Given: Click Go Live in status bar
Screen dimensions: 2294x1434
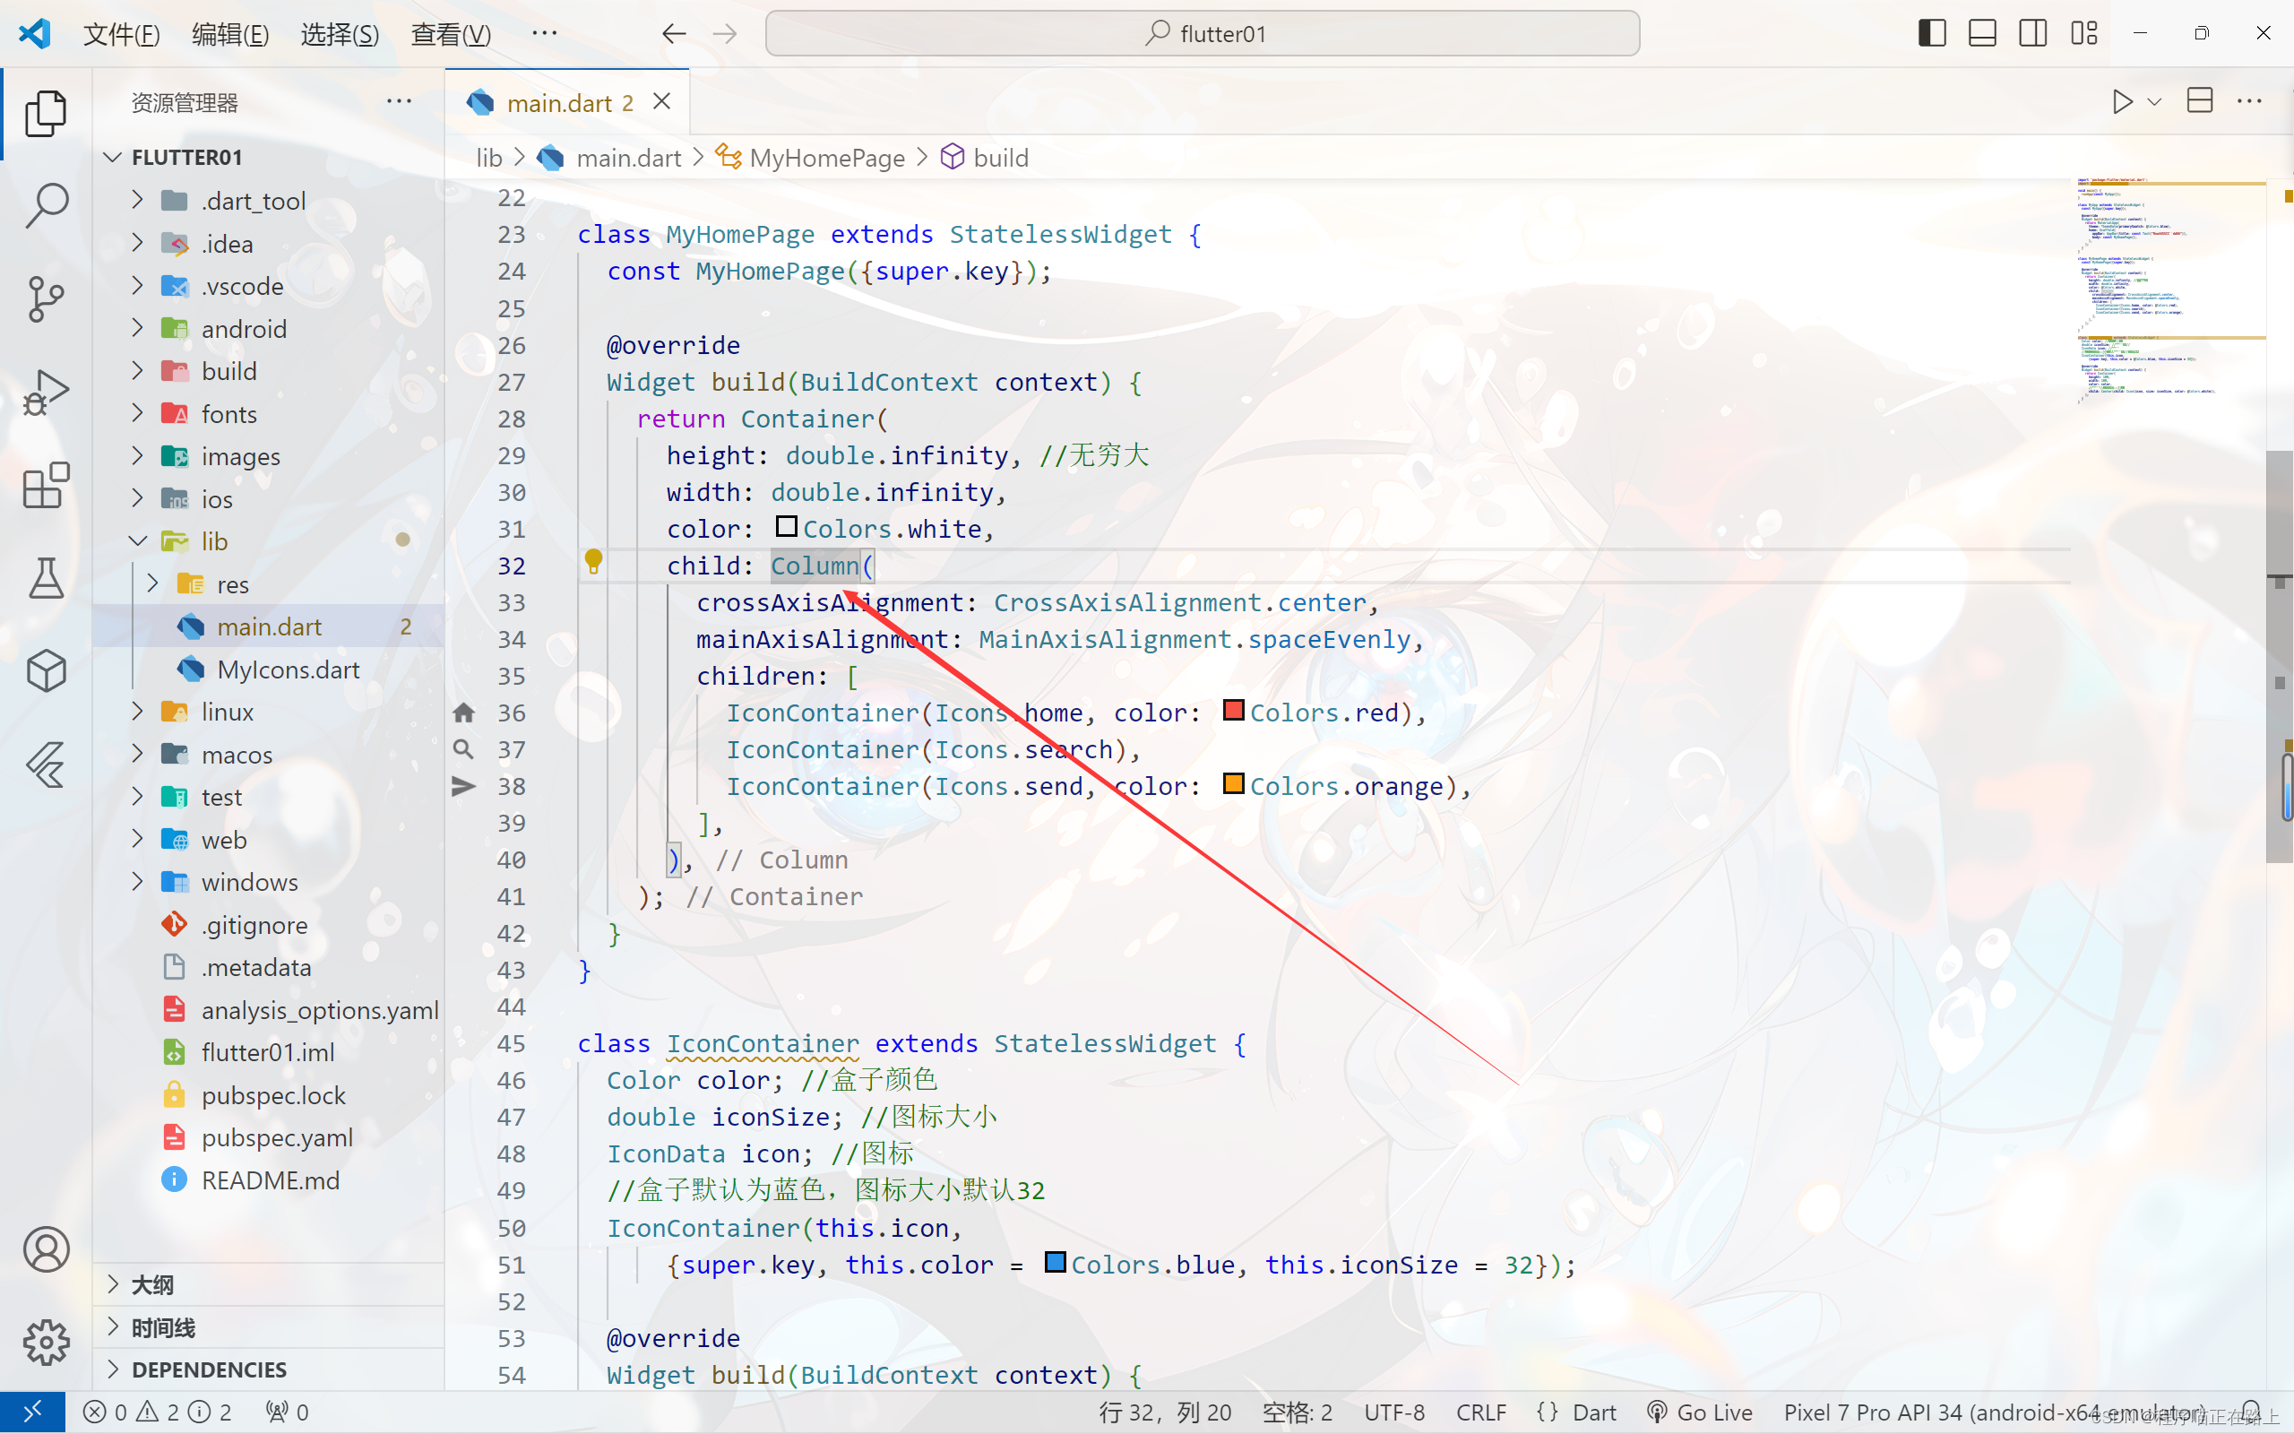Looking at the screenshot, I should pyautogui.click(x=1701, y=1412).
